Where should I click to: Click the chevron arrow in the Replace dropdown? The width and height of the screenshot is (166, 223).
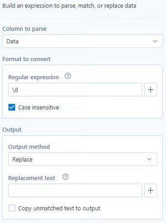point(149,159)
